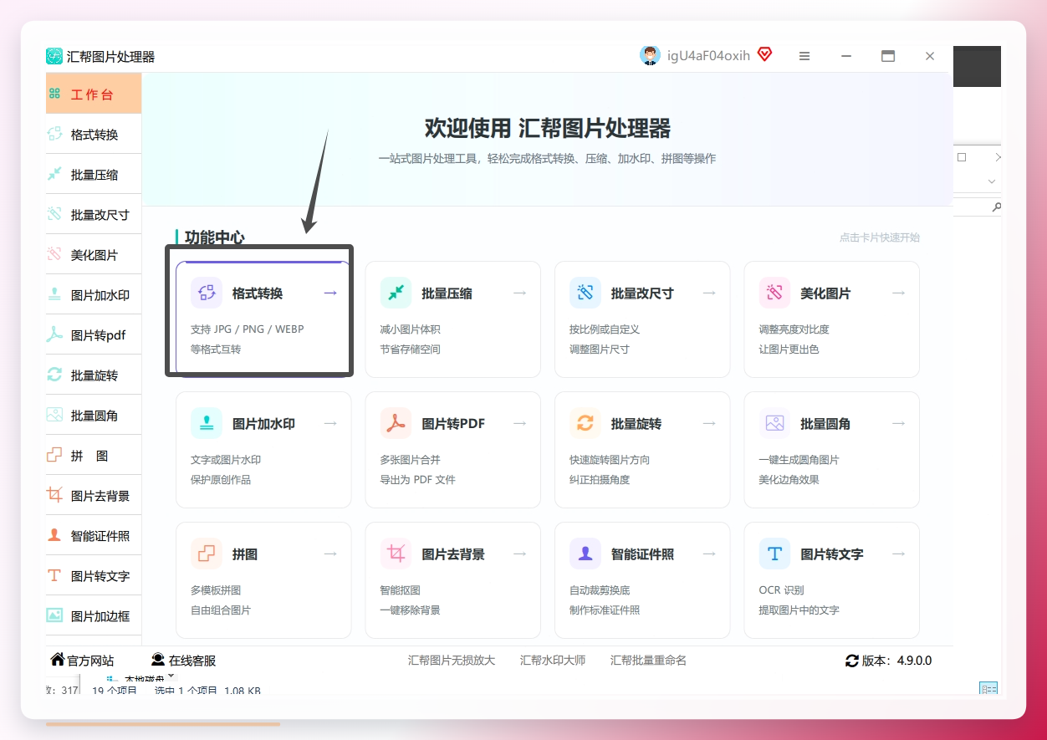Click the 智能证件照 sidebar icon
This screenshot has height=740, width=1047.
[x=55, y=535]
